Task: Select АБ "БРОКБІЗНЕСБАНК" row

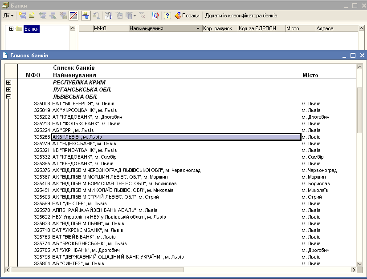Action: point(187,243)
